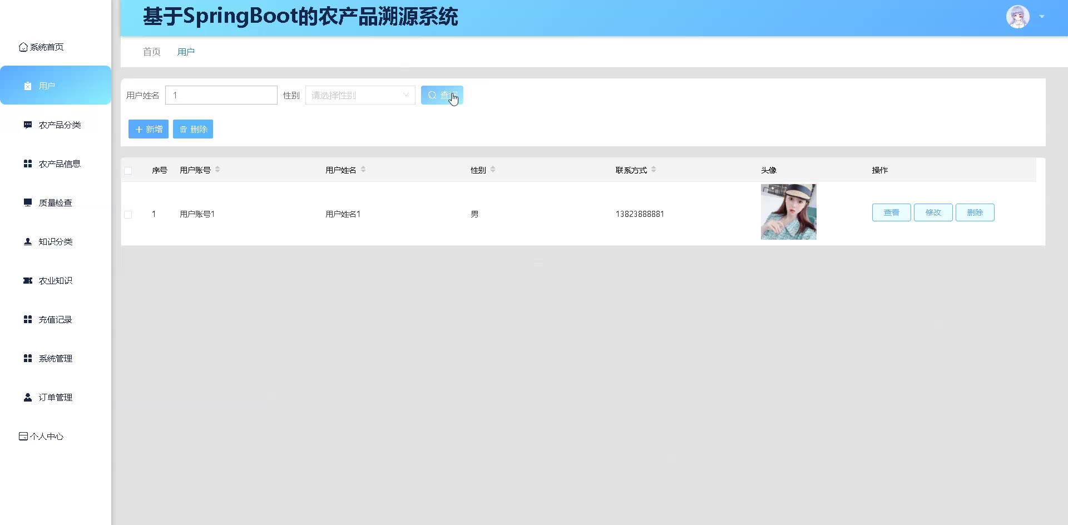
Task: Go to 充值记录 in the sidebar
Action: coord(56,320)
